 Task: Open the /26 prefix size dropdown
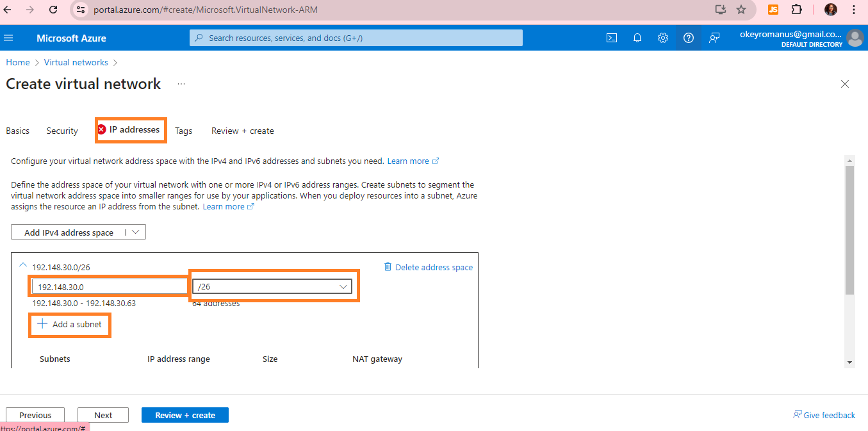(272, 286)
